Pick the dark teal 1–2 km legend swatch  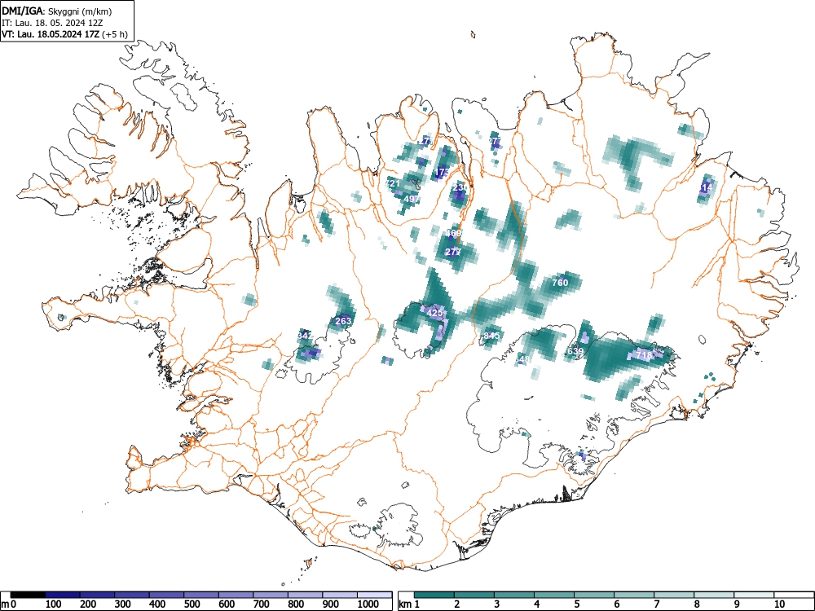[x=434, y=595]
